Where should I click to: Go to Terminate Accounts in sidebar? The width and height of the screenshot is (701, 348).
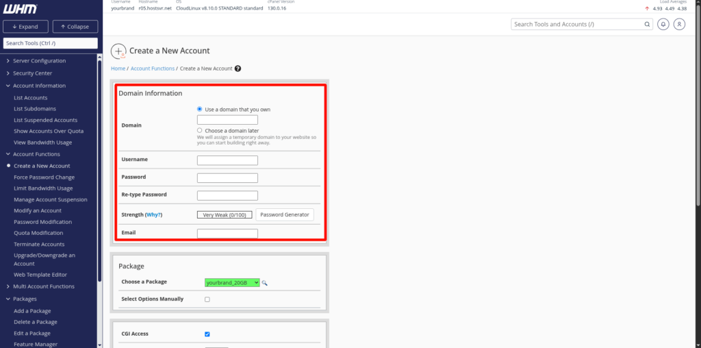(39, 244)
